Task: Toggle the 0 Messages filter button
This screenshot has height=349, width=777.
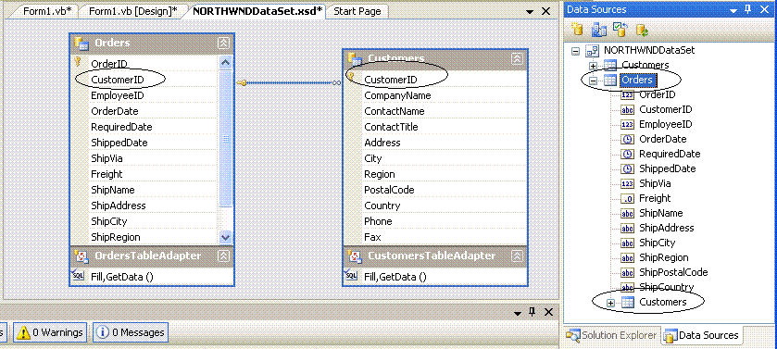Action: coord(131,332)
